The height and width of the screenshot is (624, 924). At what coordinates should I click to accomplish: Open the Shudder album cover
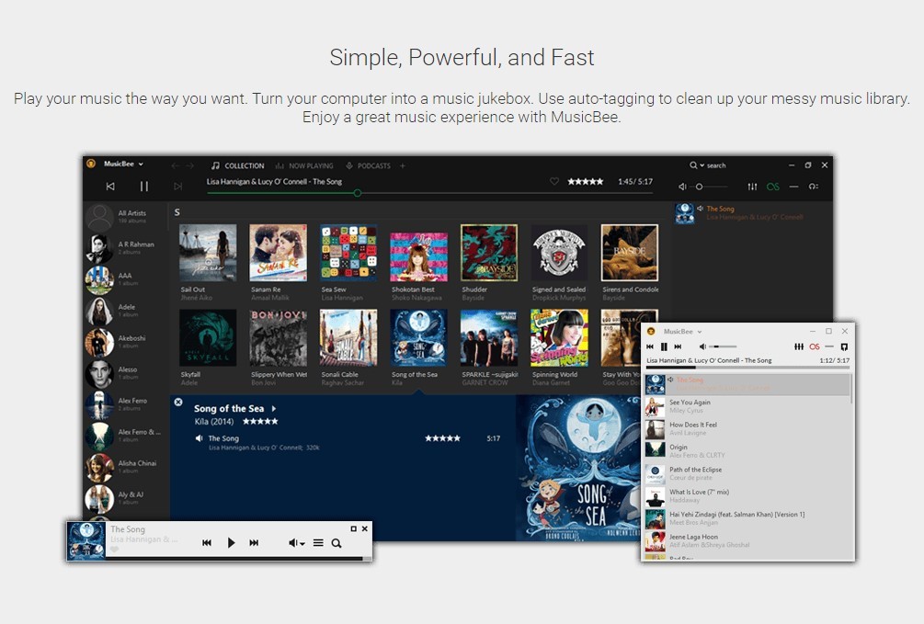[489, 253]
